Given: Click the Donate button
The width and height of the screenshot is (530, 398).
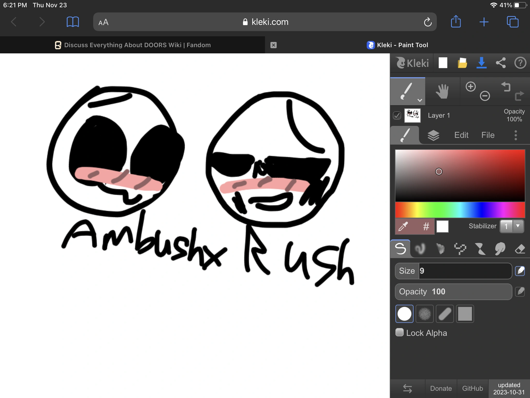Looking at the screenshot, I should 441,388.
